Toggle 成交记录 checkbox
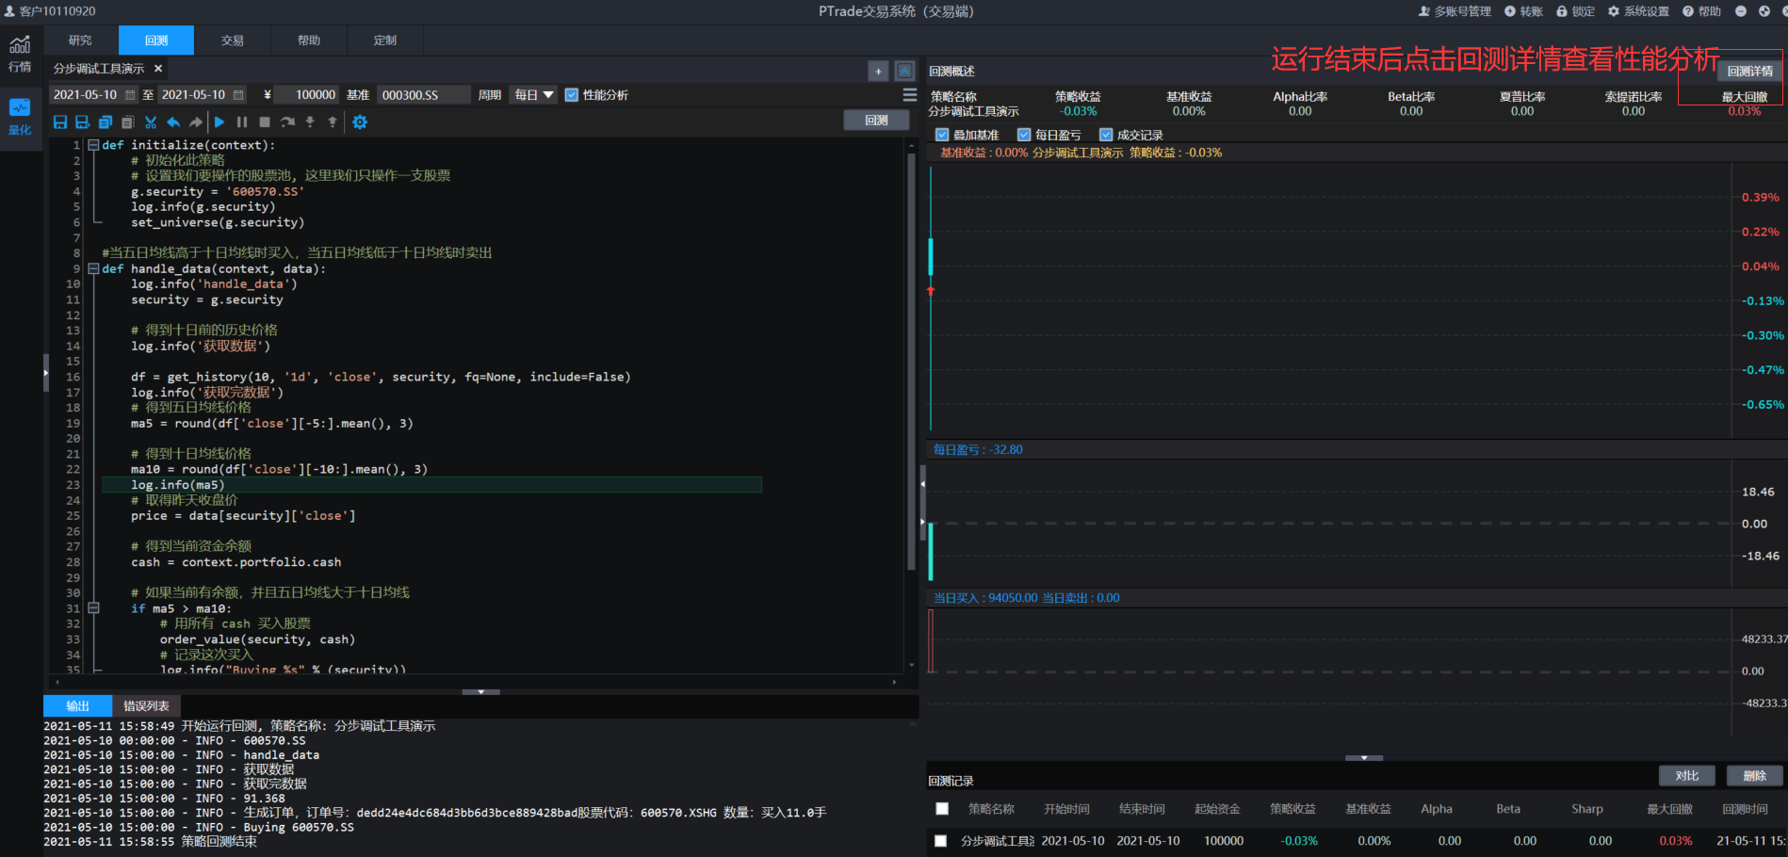Screen dimensions: 1788x857 [1106, 135]
